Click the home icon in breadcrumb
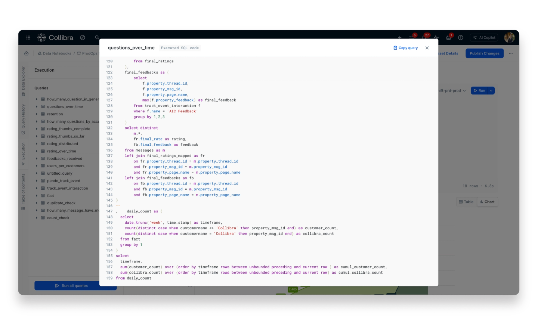This screenshot has width=538, height=326. pyautogui.click(x=27, y=53)
